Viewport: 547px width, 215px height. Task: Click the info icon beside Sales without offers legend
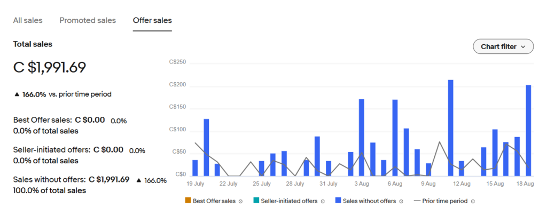coord(401,201)
